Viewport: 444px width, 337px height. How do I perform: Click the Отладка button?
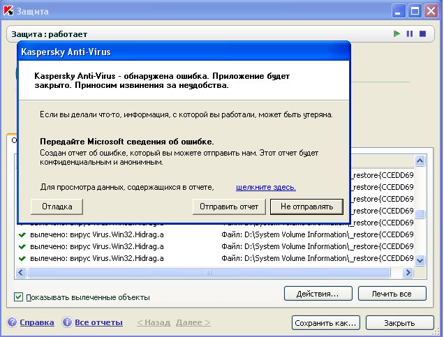click(x=57, y=207)
